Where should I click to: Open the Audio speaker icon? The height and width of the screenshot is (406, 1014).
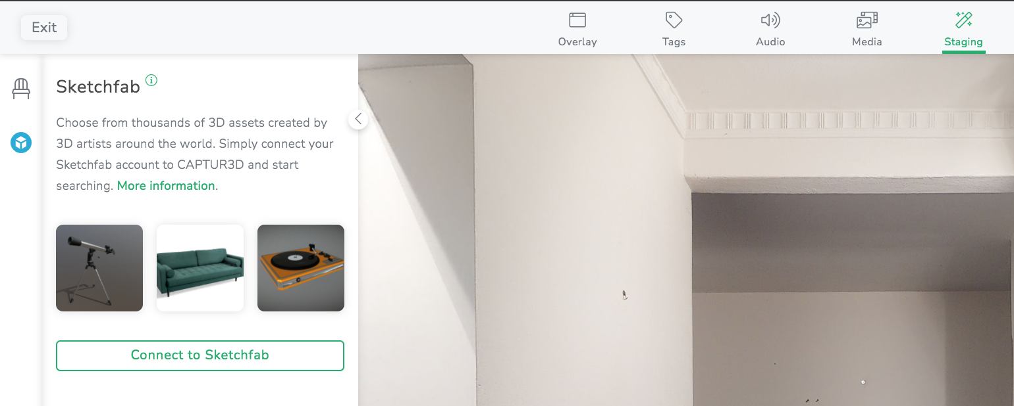(x=770, y=20)
